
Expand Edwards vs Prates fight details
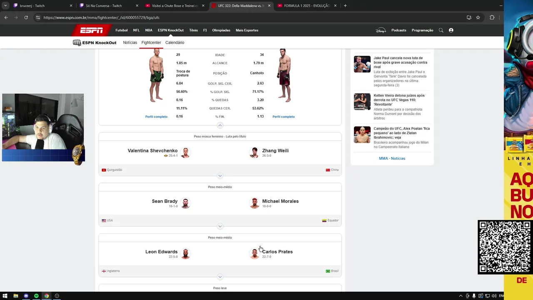pyautogui.click(x=220, y=277)
